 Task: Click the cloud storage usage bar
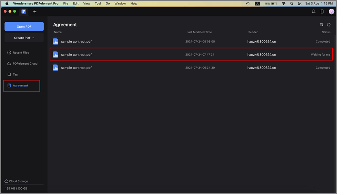tap(24, 185)
